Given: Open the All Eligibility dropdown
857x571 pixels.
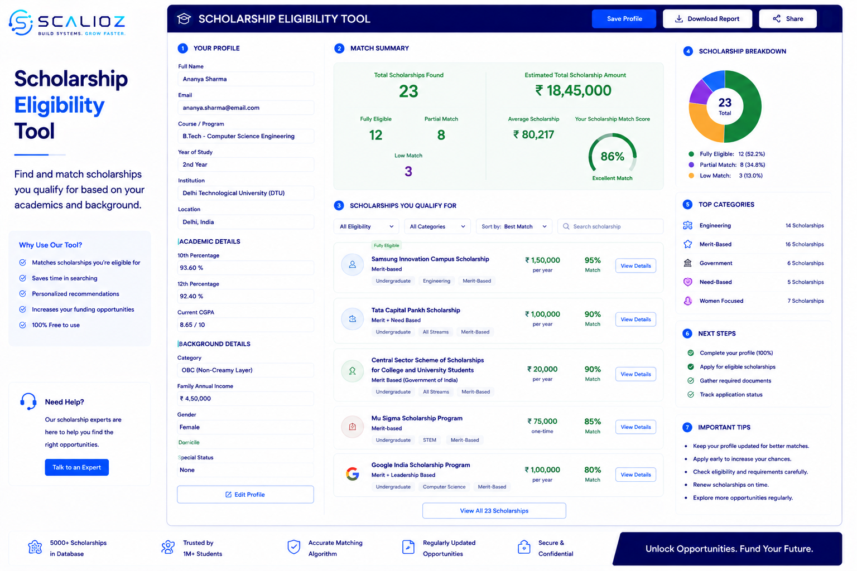Looking at the screenshot, I should (367, 226).
